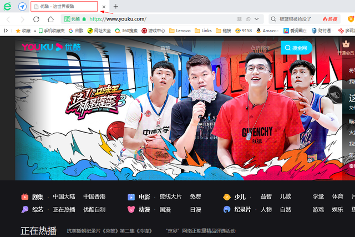This screenshot has height=237, width=355.
Task: Toggle the bookmarks sidebar panel icon
Action: pos(6,31)
